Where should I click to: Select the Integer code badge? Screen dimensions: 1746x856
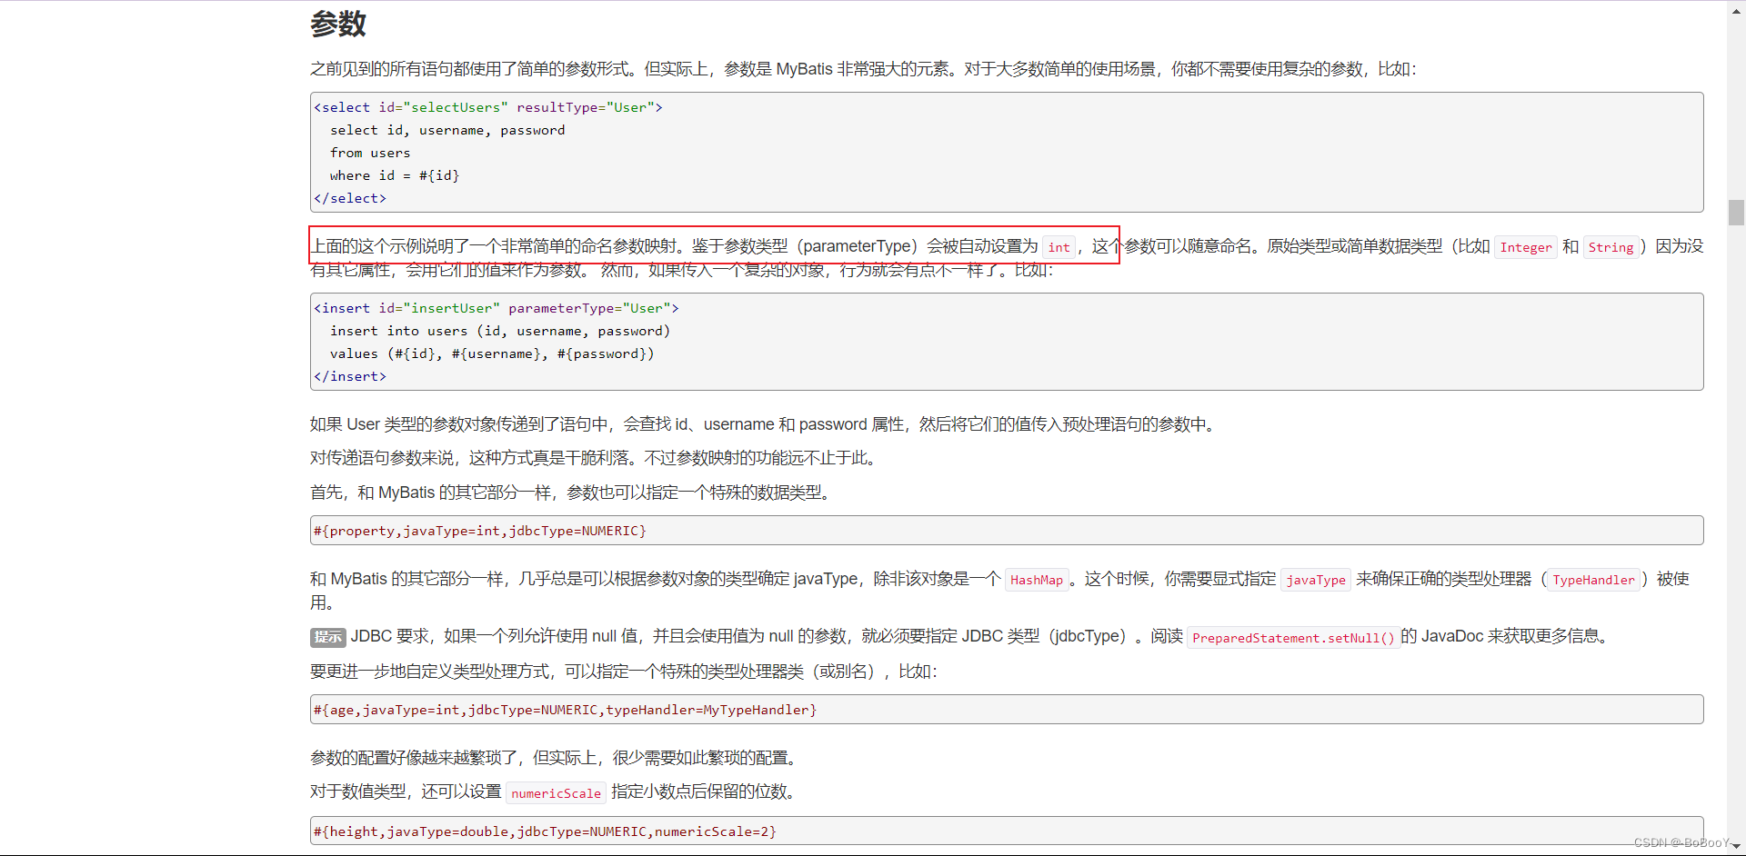point(1526,246)
